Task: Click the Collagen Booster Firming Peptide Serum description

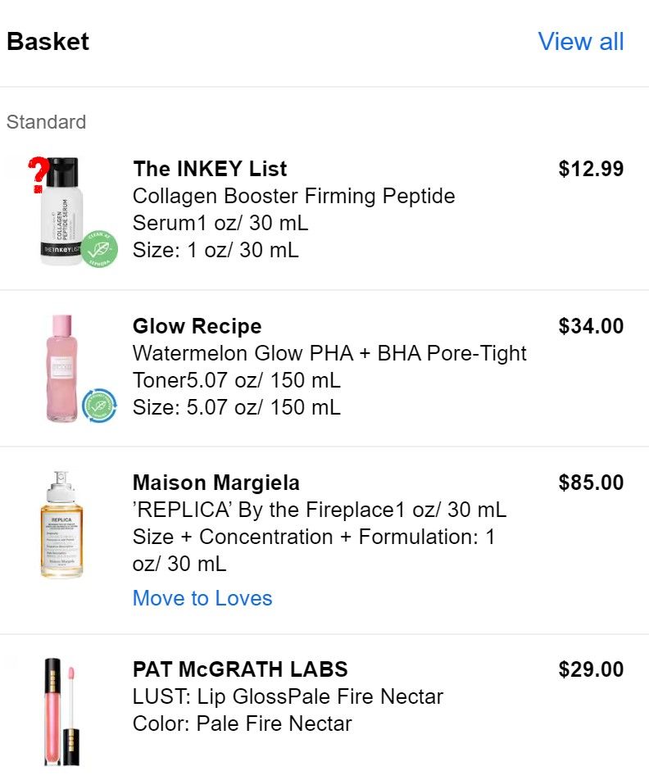Action: point(293,209)
